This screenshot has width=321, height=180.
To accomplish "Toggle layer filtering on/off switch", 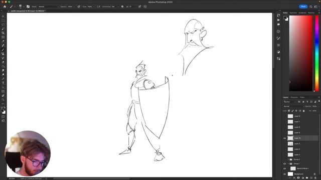I will (x=319, y=101).
